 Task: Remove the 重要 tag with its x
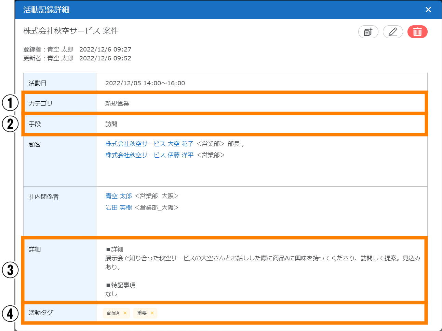click(152, 313)
